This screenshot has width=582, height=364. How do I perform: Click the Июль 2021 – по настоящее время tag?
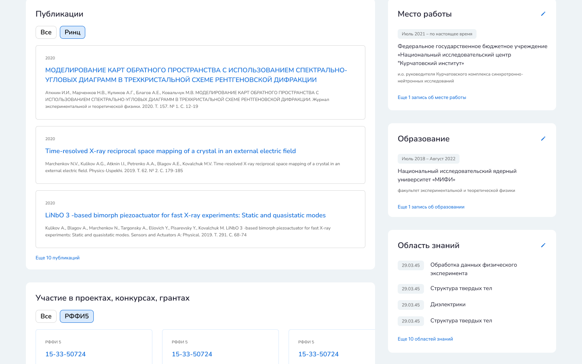click(437, 34)
